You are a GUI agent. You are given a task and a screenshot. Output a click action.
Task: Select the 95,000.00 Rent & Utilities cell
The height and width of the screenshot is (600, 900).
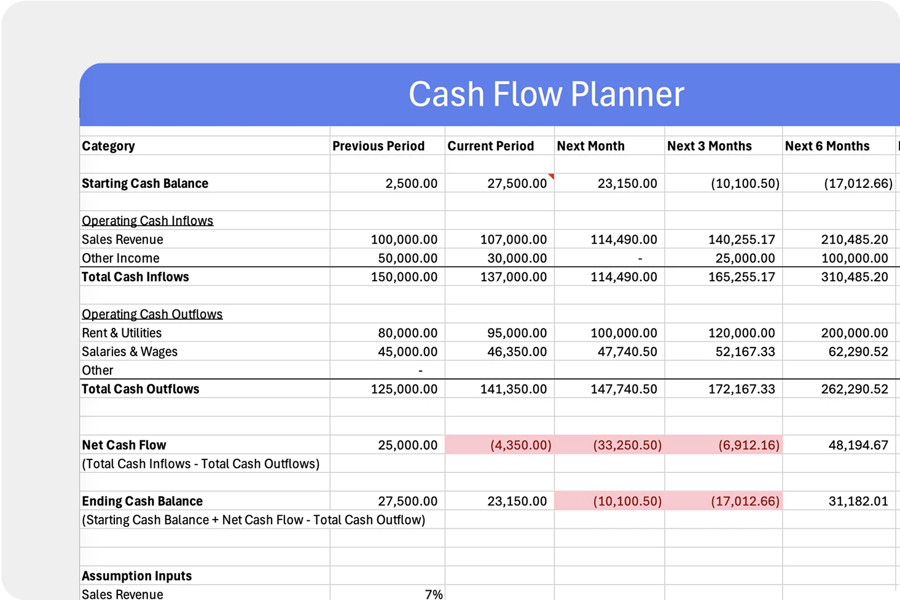pyautogui.click(x=499, y=333)
